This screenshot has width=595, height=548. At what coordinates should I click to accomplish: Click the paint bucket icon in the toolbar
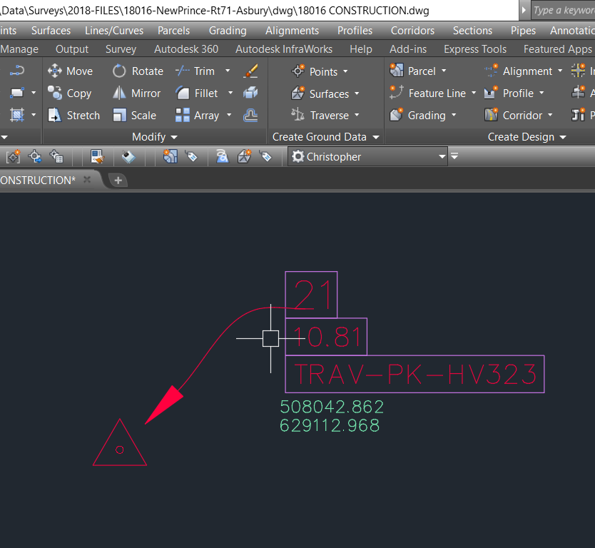click(x=128, y=156)
